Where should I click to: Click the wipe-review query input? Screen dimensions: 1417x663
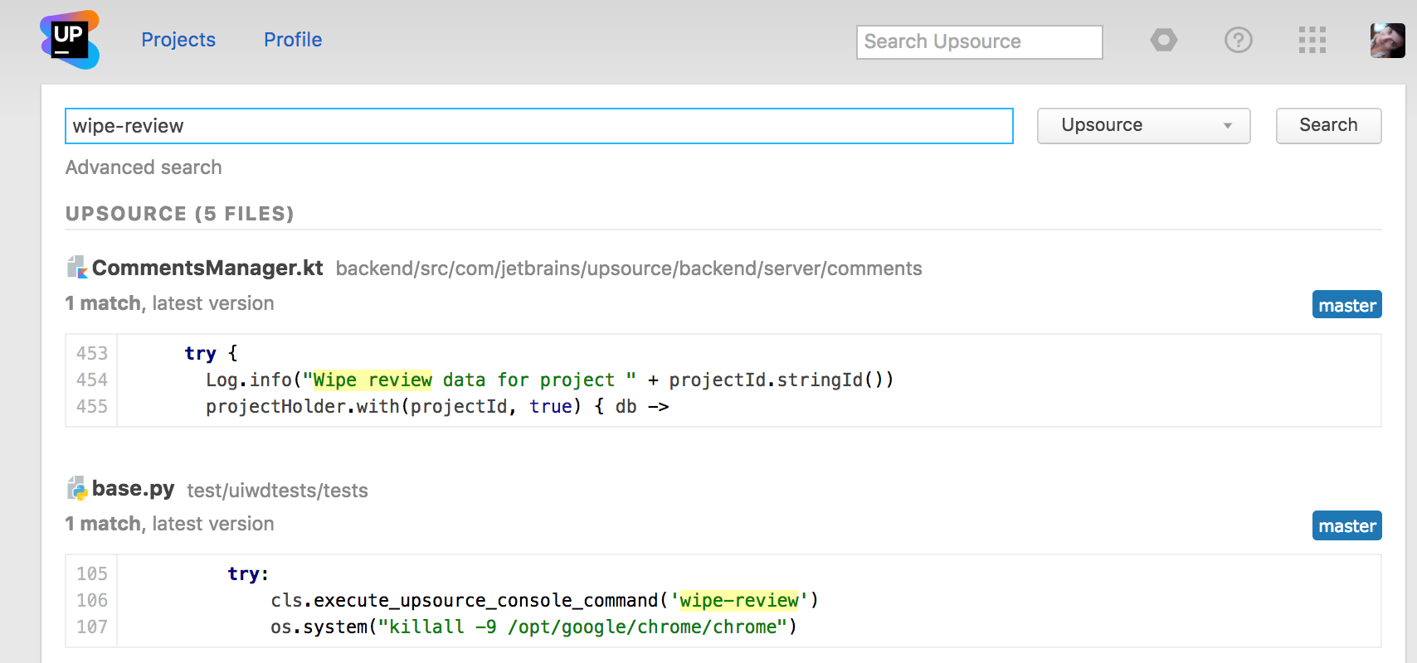539,126
